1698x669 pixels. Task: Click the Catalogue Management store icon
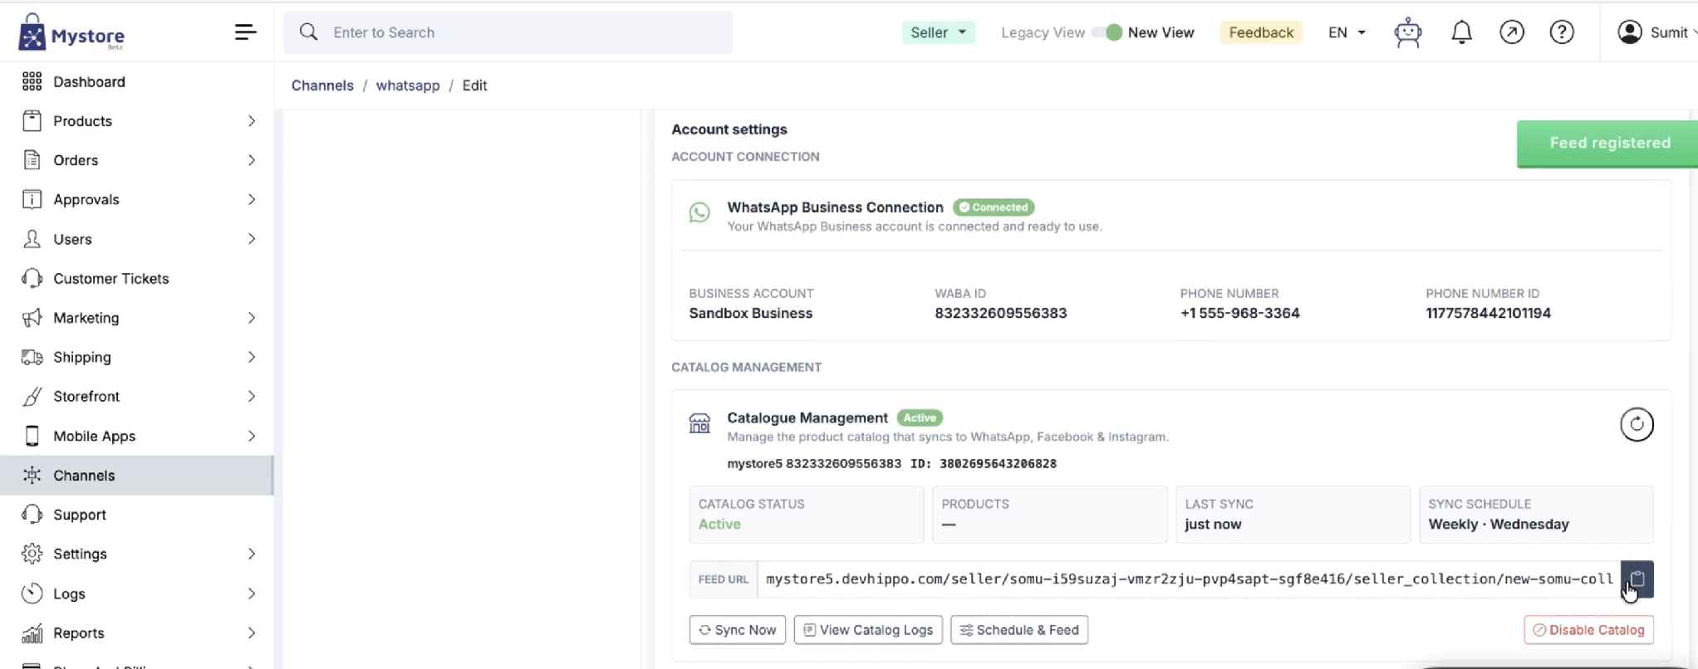pyautogui.click(x=699, y=423)
